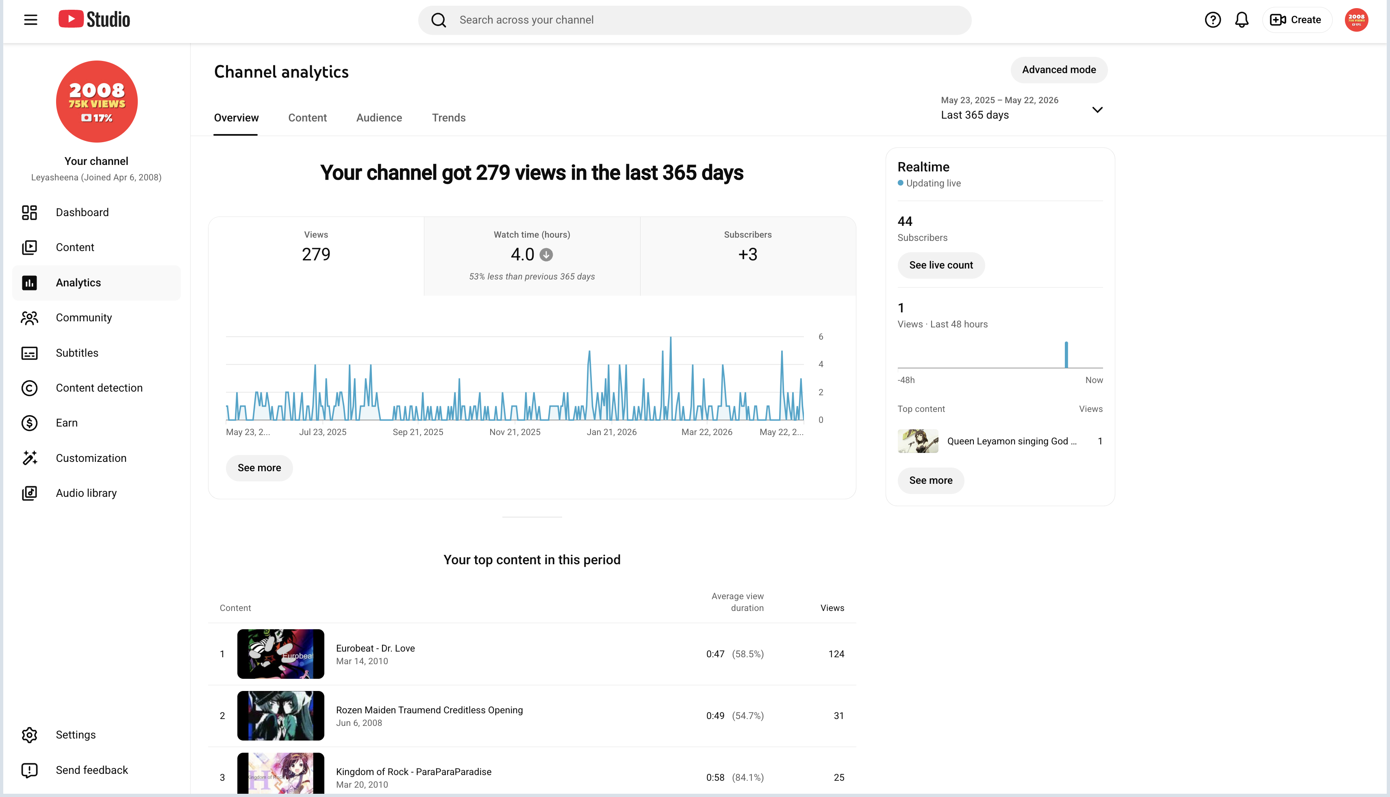Switch to the Audience tab
The height and width of the screenshot is (797, 1390).
tap(379, 118)
